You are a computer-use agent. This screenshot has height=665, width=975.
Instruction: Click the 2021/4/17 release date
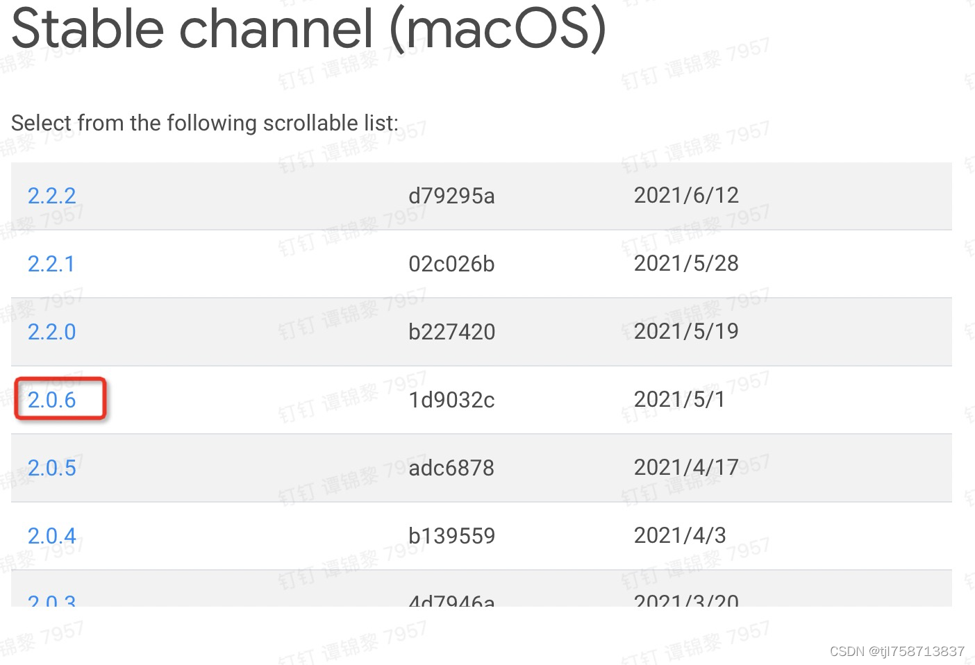(x=686, y=467)
